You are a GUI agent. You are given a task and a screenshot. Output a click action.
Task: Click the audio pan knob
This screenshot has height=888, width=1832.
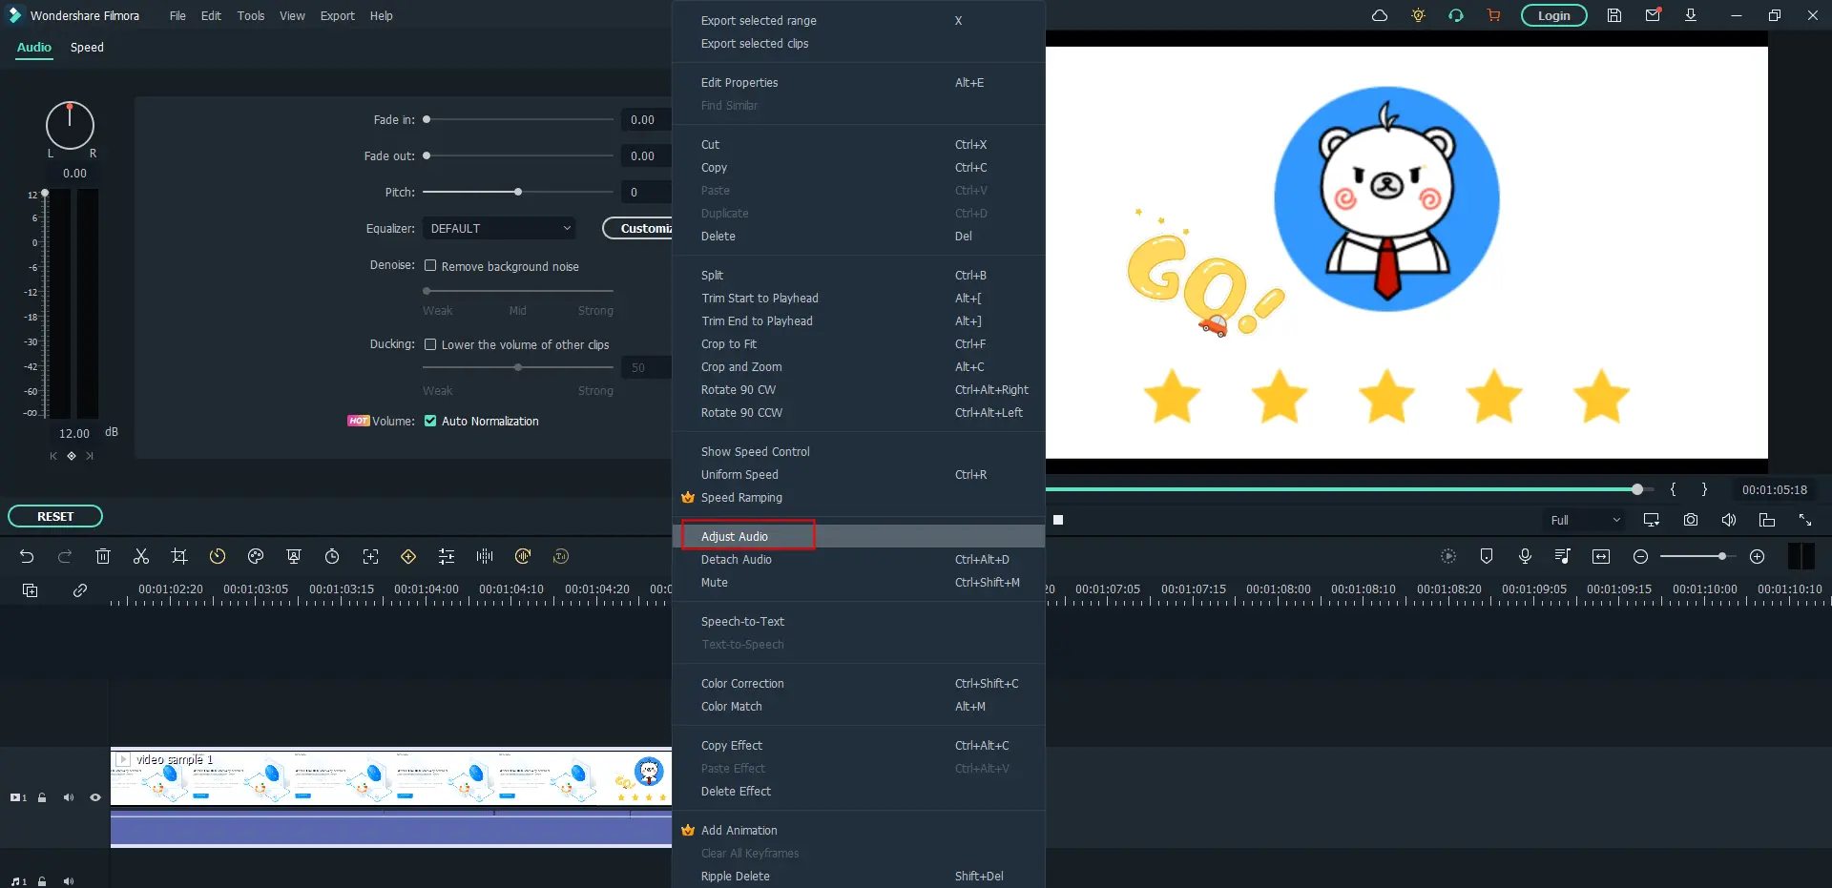tap(70, 125)
